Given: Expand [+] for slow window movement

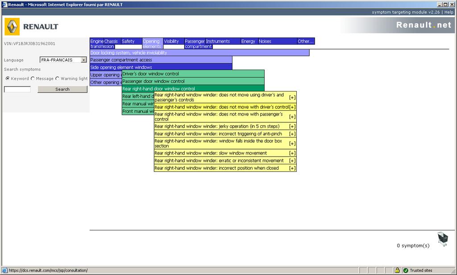Looking at the screenshot, I should click(292, 153).
